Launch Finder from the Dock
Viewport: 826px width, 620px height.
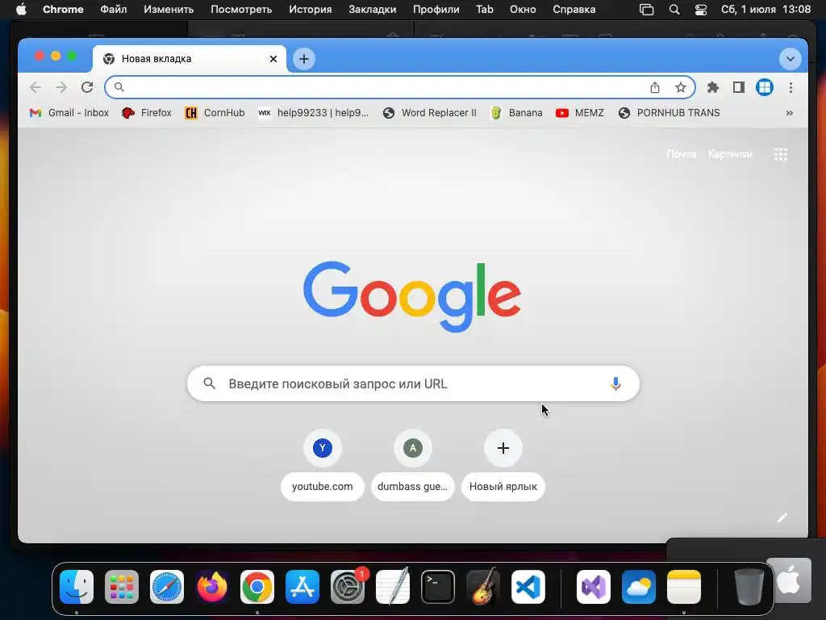(77, 587)
